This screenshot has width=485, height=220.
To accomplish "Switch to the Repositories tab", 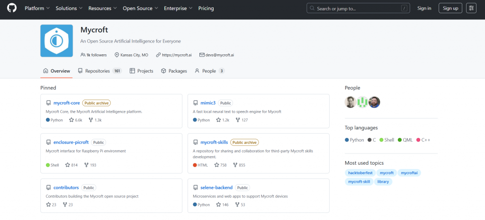I will click(99, 71).
